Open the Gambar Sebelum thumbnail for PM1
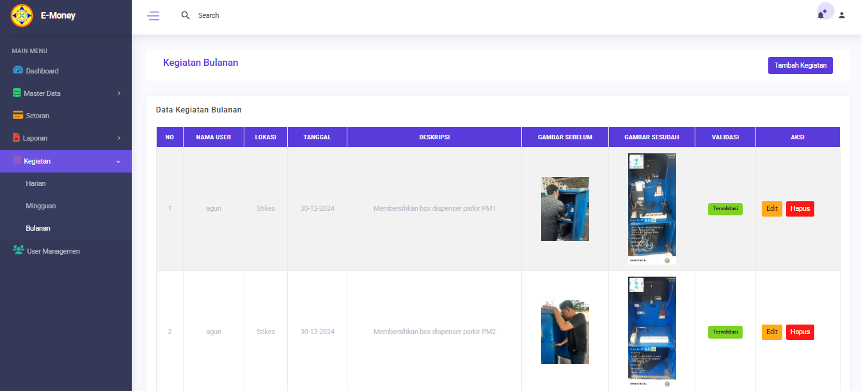The image size is (861, 391). pyautogui.click(x=565, y=209)
